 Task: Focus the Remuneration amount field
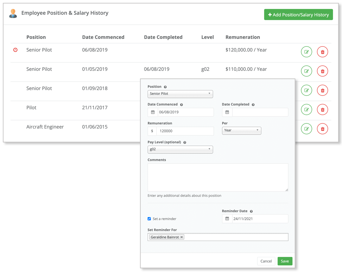[185, 131]
